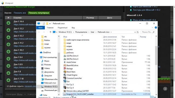Screen dimensions: 175x98
Task: Expand the breadcrumb arrow after User
Action: click(x=96, y=32)
